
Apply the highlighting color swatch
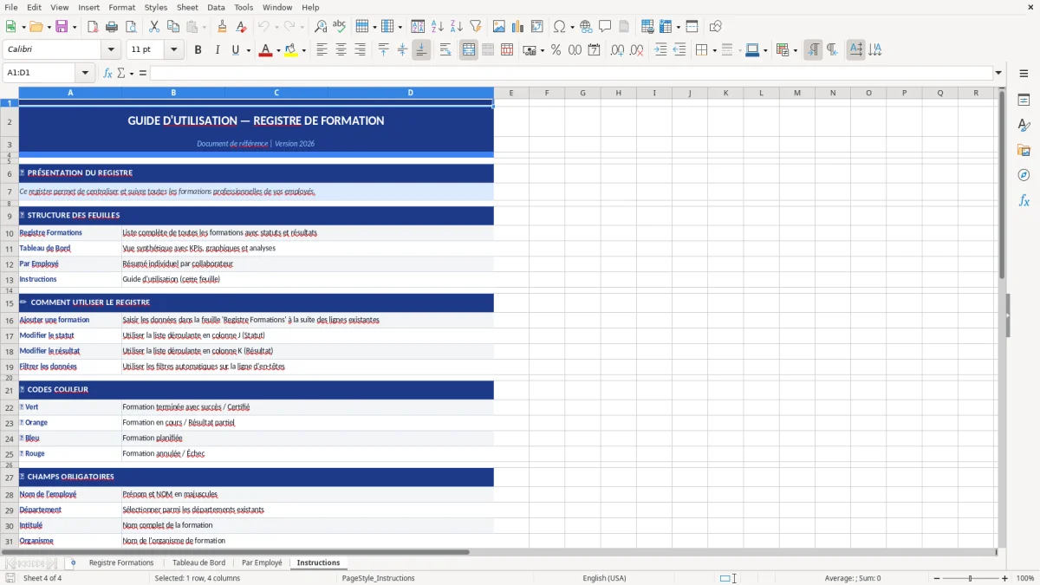pos(290,49)
